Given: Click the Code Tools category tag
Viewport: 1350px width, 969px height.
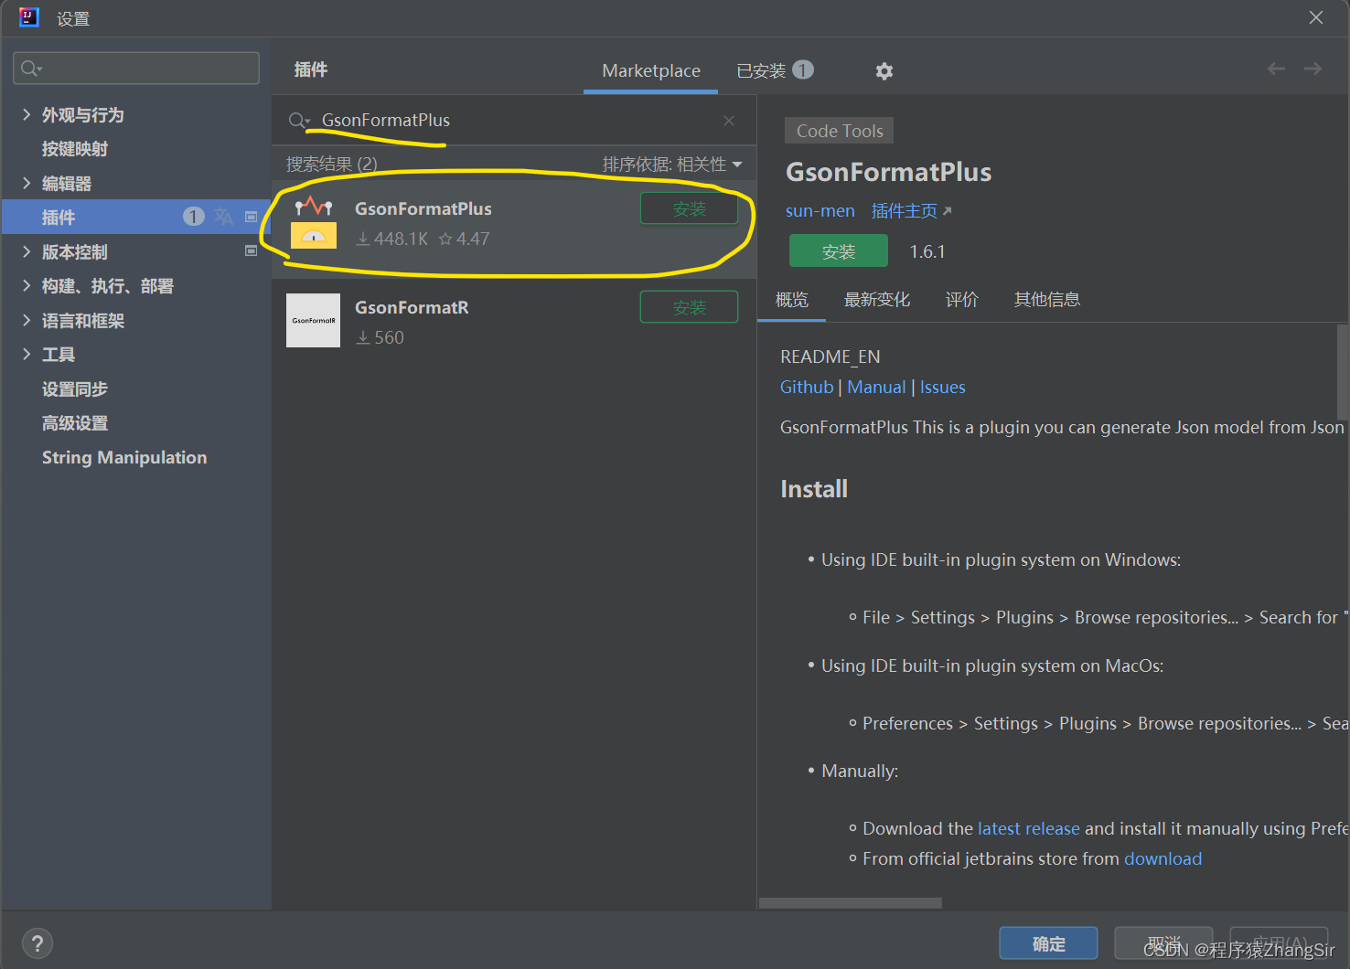Looking at the screenshot, I should click(x=840, y=131).
